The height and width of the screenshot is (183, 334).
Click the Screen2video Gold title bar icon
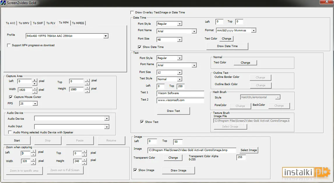click(x=3, y=3)
